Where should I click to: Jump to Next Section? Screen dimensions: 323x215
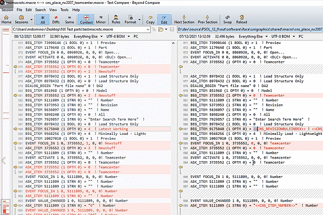click(184, 19)
